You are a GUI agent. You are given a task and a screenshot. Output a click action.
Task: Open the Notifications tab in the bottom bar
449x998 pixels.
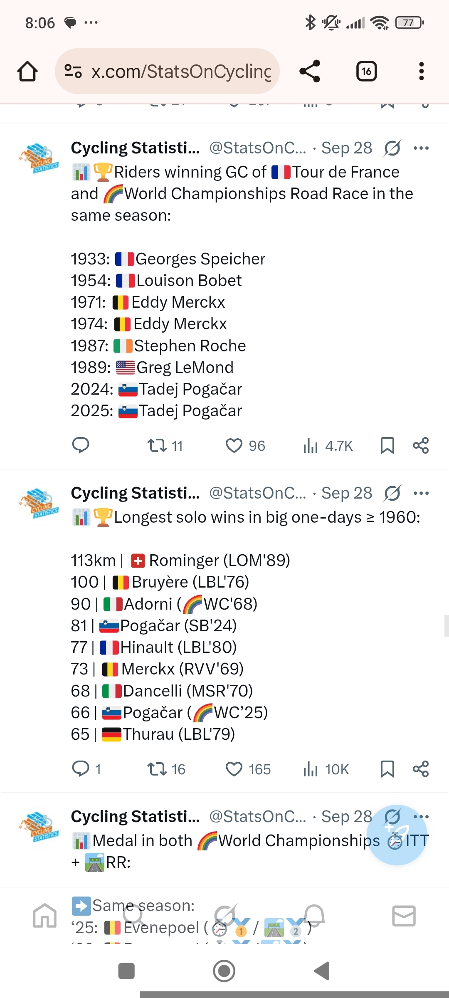coord(314,916)
